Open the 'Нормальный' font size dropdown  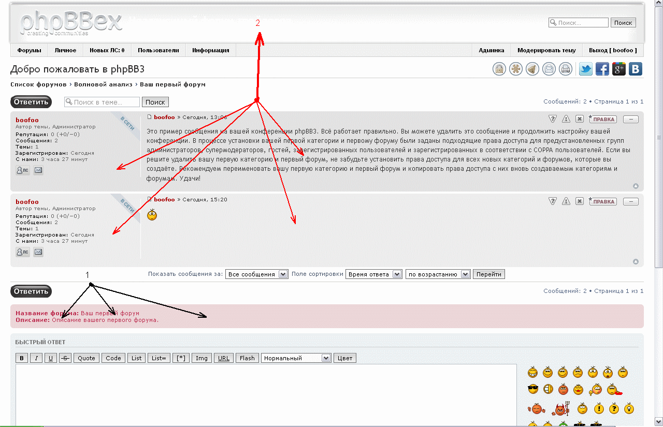[x=296, y=358]
